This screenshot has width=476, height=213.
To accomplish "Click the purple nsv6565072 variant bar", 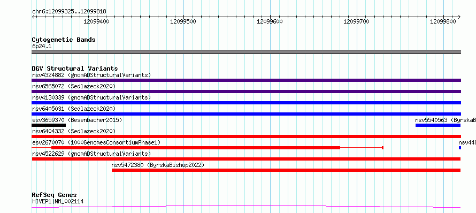I will (x=246, y=92).
